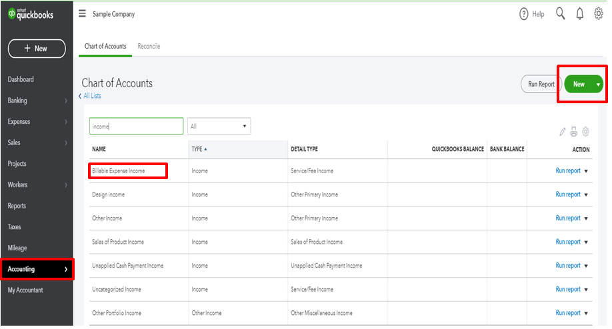The height and width of the screenshot is (329, 612).
Task: Click the filter search field containing income
Action: [x=136, y=126]
